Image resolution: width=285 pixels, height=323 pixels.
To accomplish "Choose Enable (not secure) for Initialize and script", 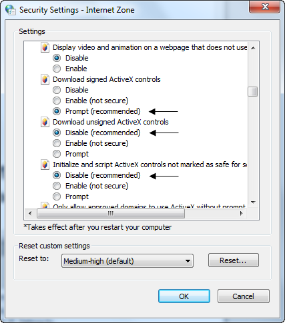I will click(57, 186).
